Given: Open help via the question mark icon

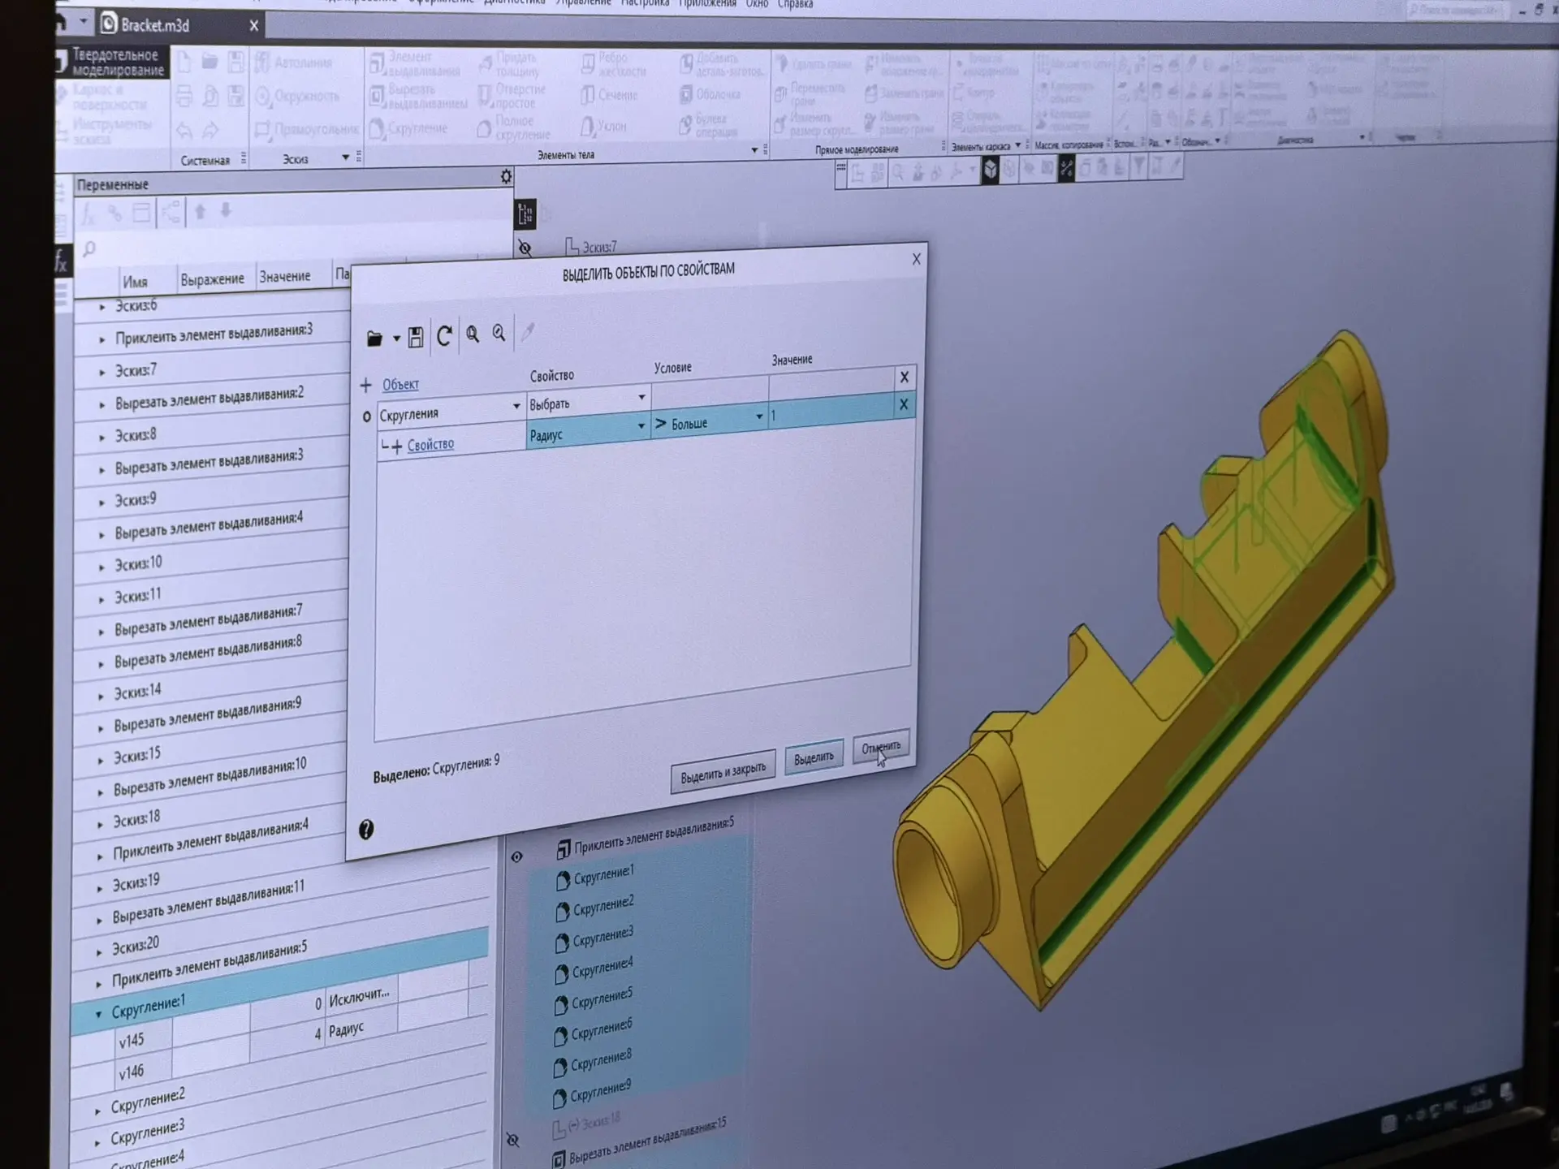Looking at the screenshot, I should tap(366, 829).
